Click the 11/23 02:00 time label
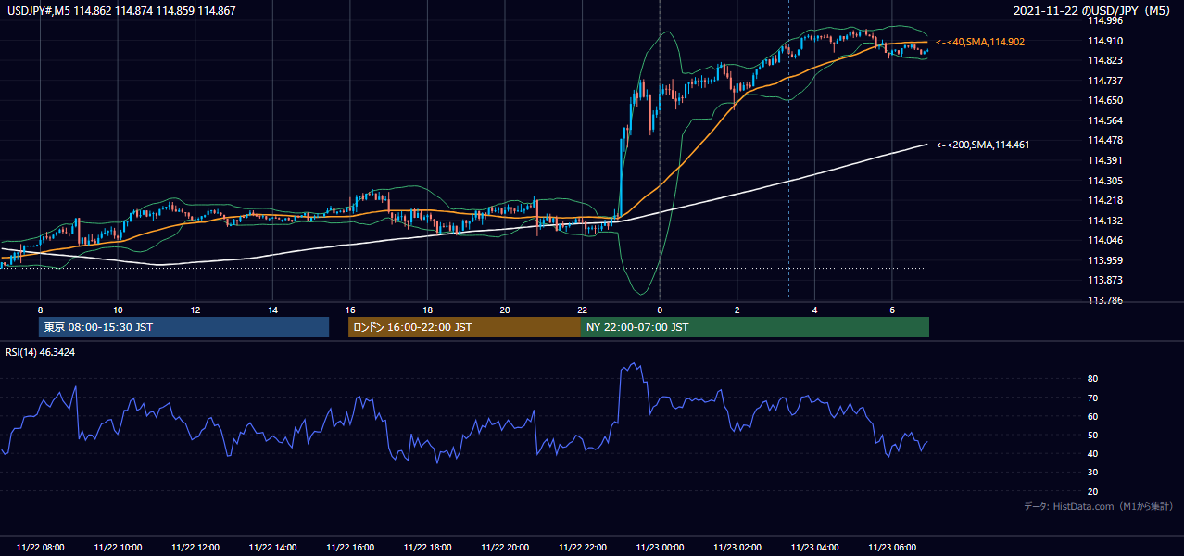Image resolution: width=1184 pixels, height=556 pixels. click(737, 548)
